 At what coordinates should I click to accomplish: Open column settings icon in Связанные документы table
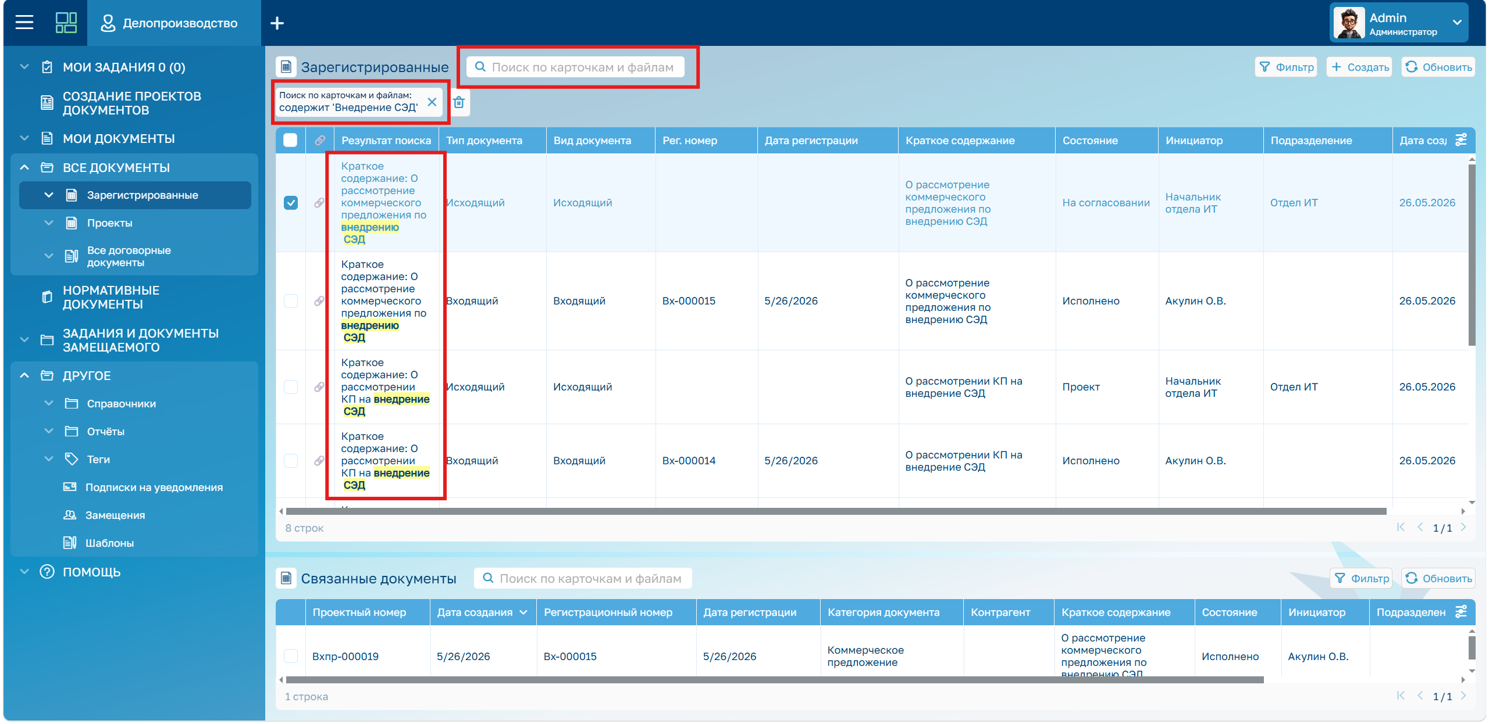tap(1461, 612)
